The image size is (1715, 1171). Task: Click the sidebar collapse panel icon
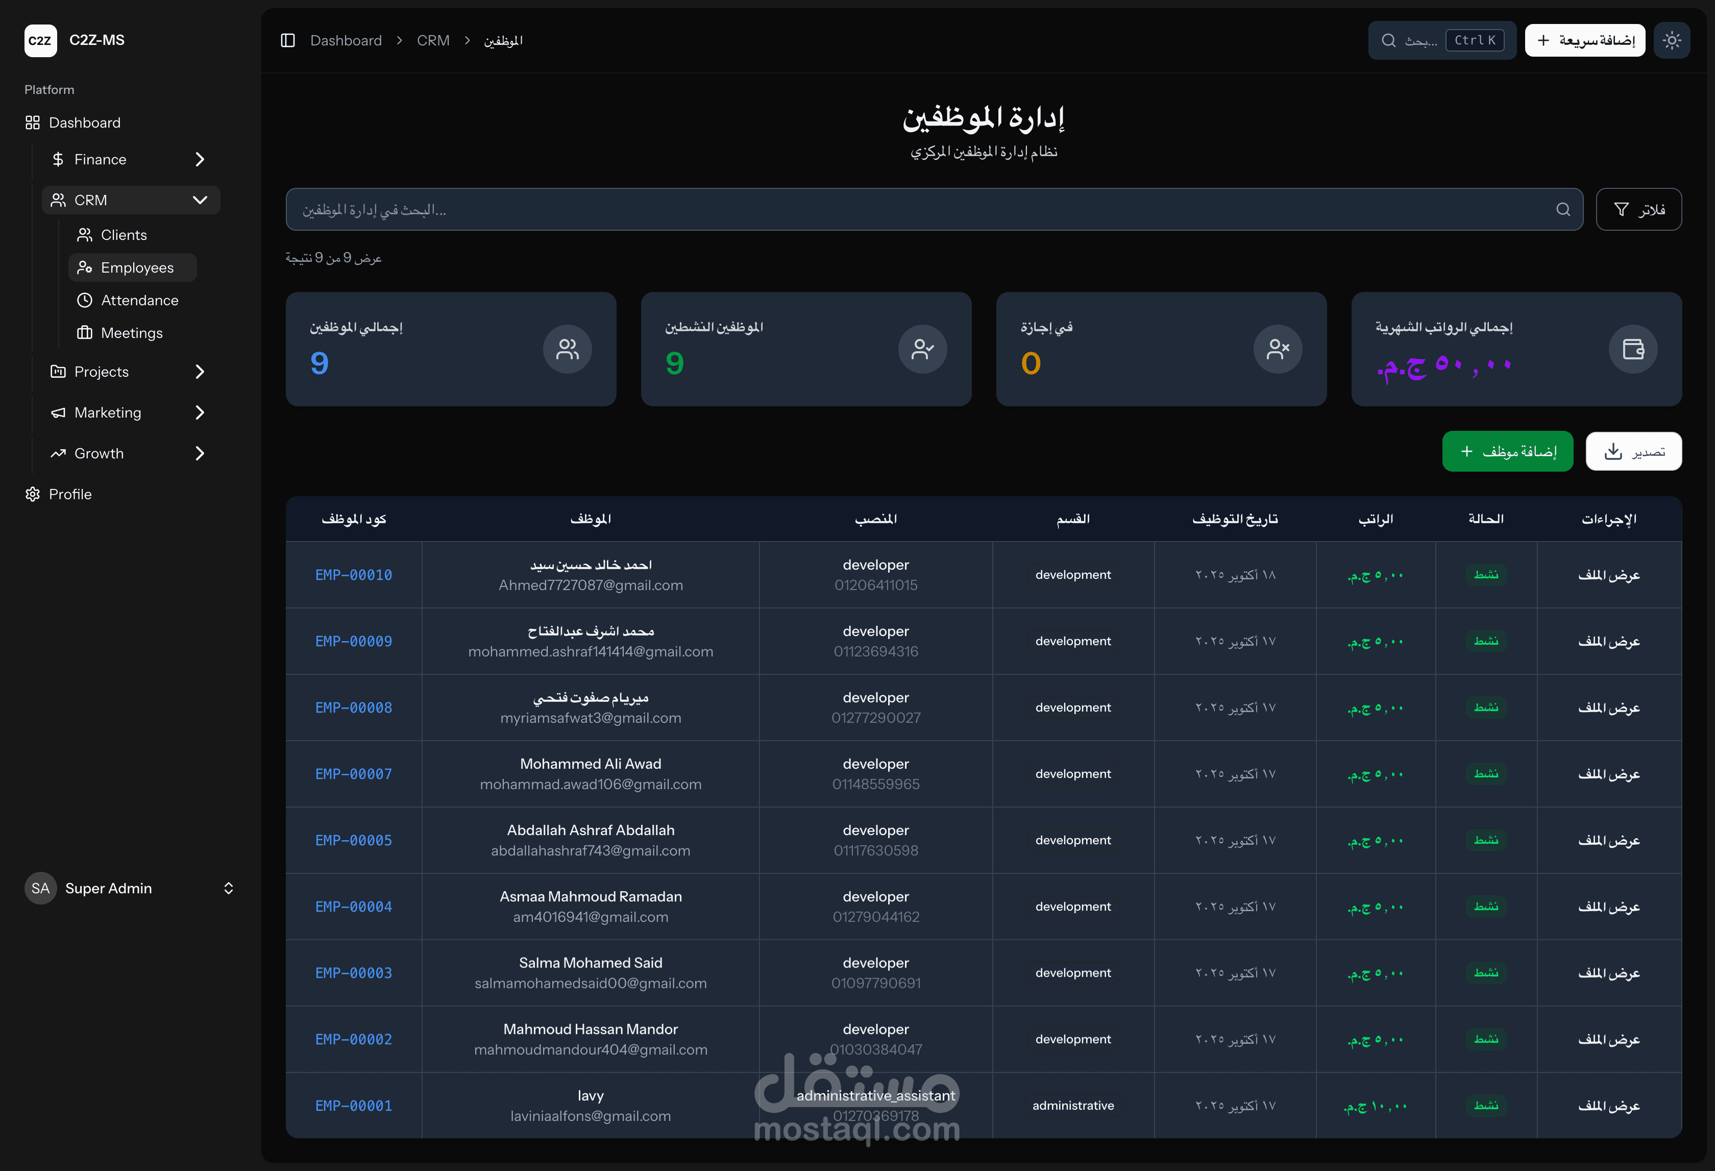coord(288,41)
